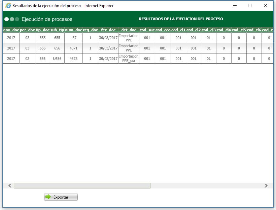276x210 pixels.
Task: Click the cell showing sub_tip U656
Action: click(x=57, y=58)
